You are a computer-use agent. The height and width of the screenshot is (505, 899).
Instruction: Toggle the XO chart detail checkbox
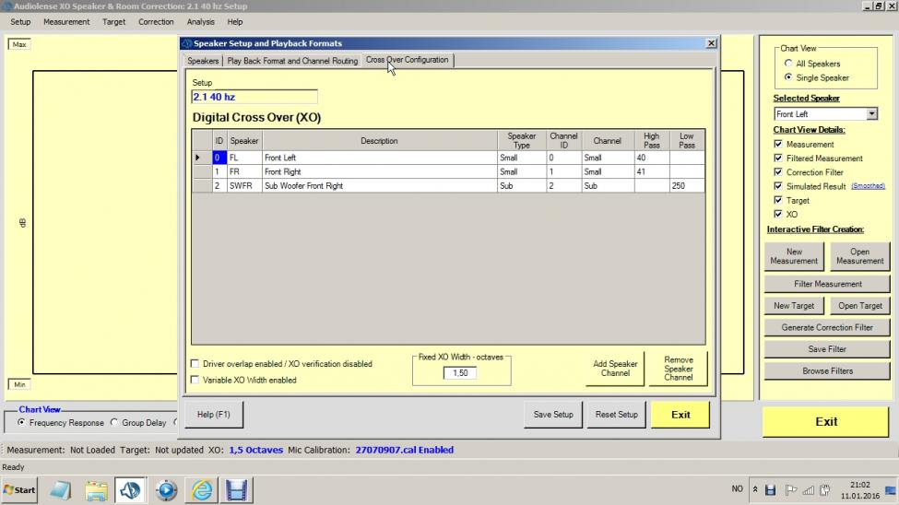(778, 214)
